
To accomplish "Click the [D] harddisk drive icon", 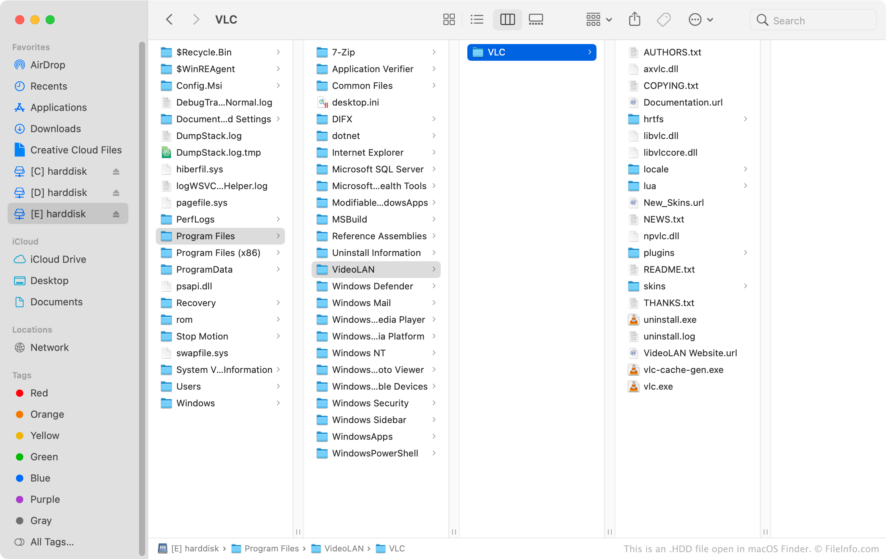I will pos(20,193).
